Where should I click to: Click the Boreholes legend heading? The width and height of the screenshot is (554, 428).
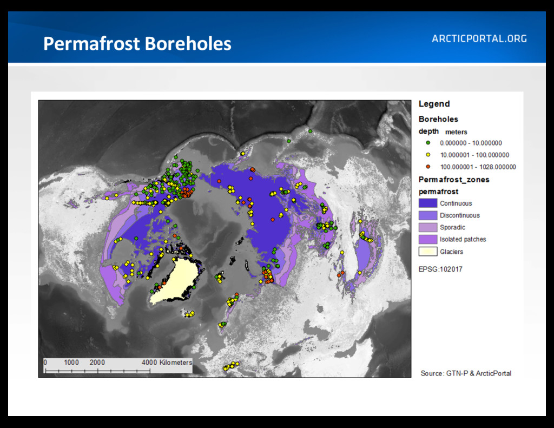point(438,119)
